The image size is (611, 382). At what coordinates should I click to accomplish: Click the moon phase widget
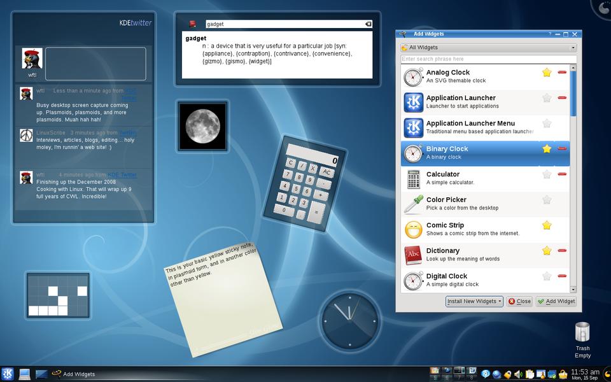202,125
